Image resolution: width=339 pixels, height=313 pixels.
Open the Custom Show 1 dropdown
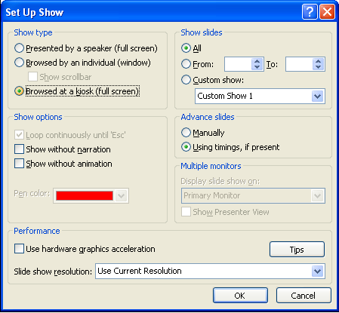[x=318, y=96]
